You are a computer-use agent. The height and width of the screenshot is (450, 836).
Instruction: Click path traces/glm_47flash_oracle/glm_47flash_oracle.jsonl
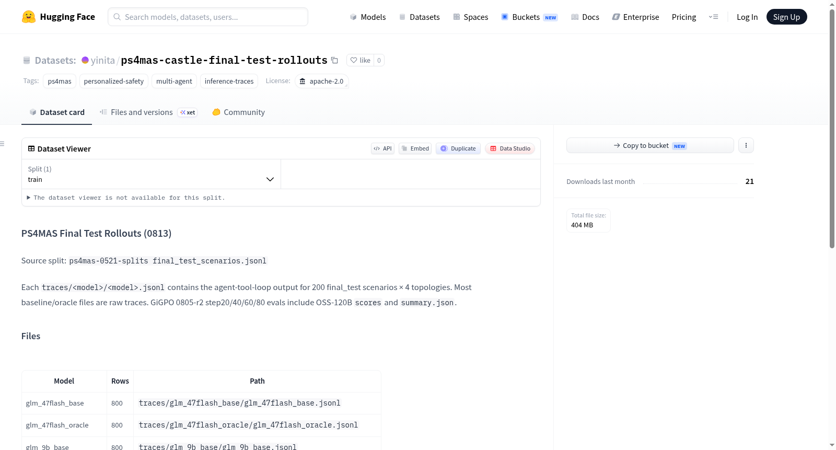(x=249, y=425)
